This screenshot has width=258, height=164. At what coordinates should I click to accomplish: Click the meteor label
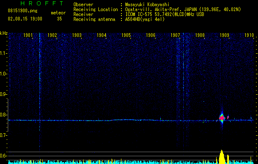pyautogui.click(x=58, y=13)
